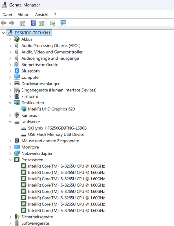174x226 pixels.
Task: Select the Prozessoren label
Action: [32, 160]
